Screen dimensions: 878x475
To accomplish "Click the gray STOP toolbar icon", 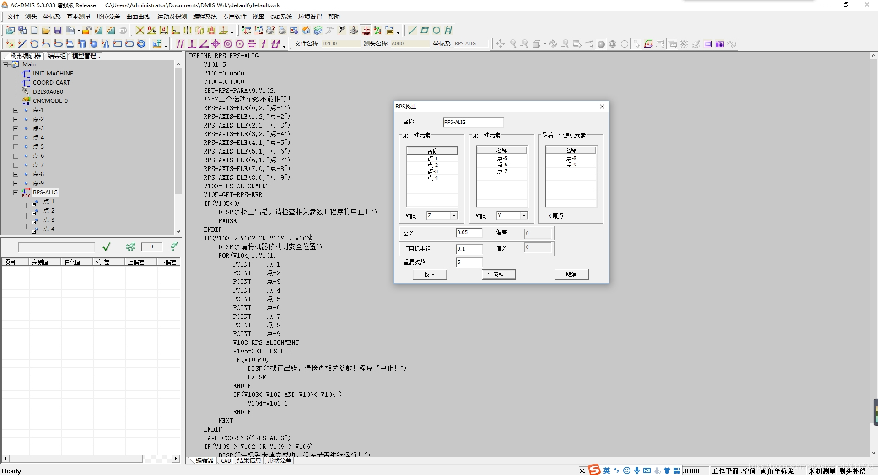I will (x=123, y=30).
